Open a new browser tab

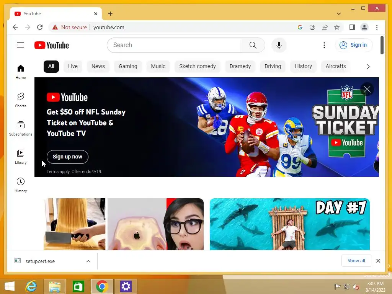tap(110, 14)
